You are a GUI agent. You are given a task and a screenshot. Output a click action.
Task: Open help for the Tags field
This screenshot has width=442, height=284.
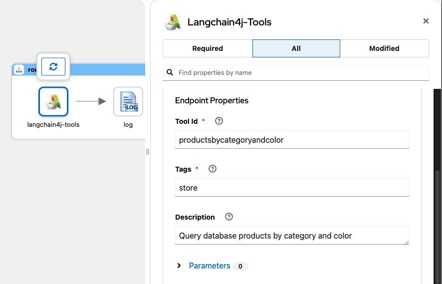pyautogui.click(x=212, y=169)
